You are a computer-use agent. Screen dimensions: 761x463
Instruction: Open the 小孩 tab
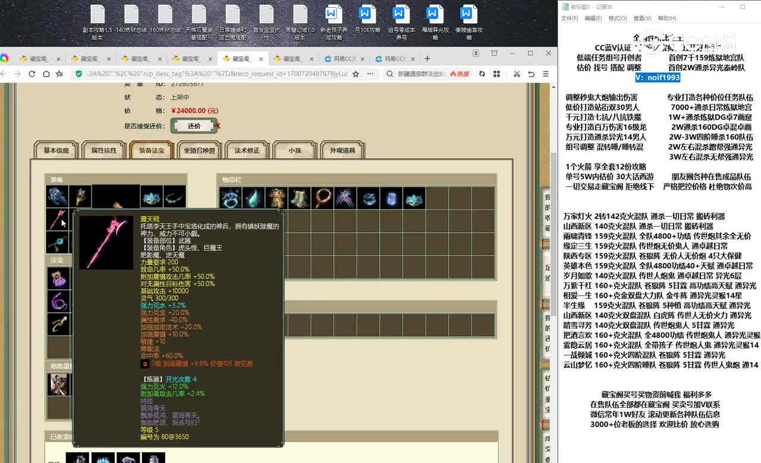pyautogui.click(x=295, y=151)
